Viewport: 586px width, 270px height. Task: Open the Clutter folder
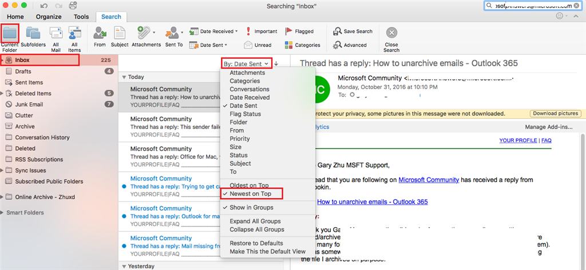(x=24, y=116)
